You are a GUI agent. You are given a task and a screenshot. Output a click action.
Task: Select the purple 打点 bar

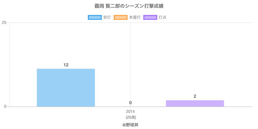coord(195,104)
